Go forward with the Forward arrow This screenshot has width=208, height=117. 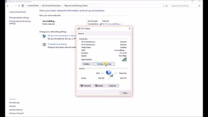click(x=12, y=6)
